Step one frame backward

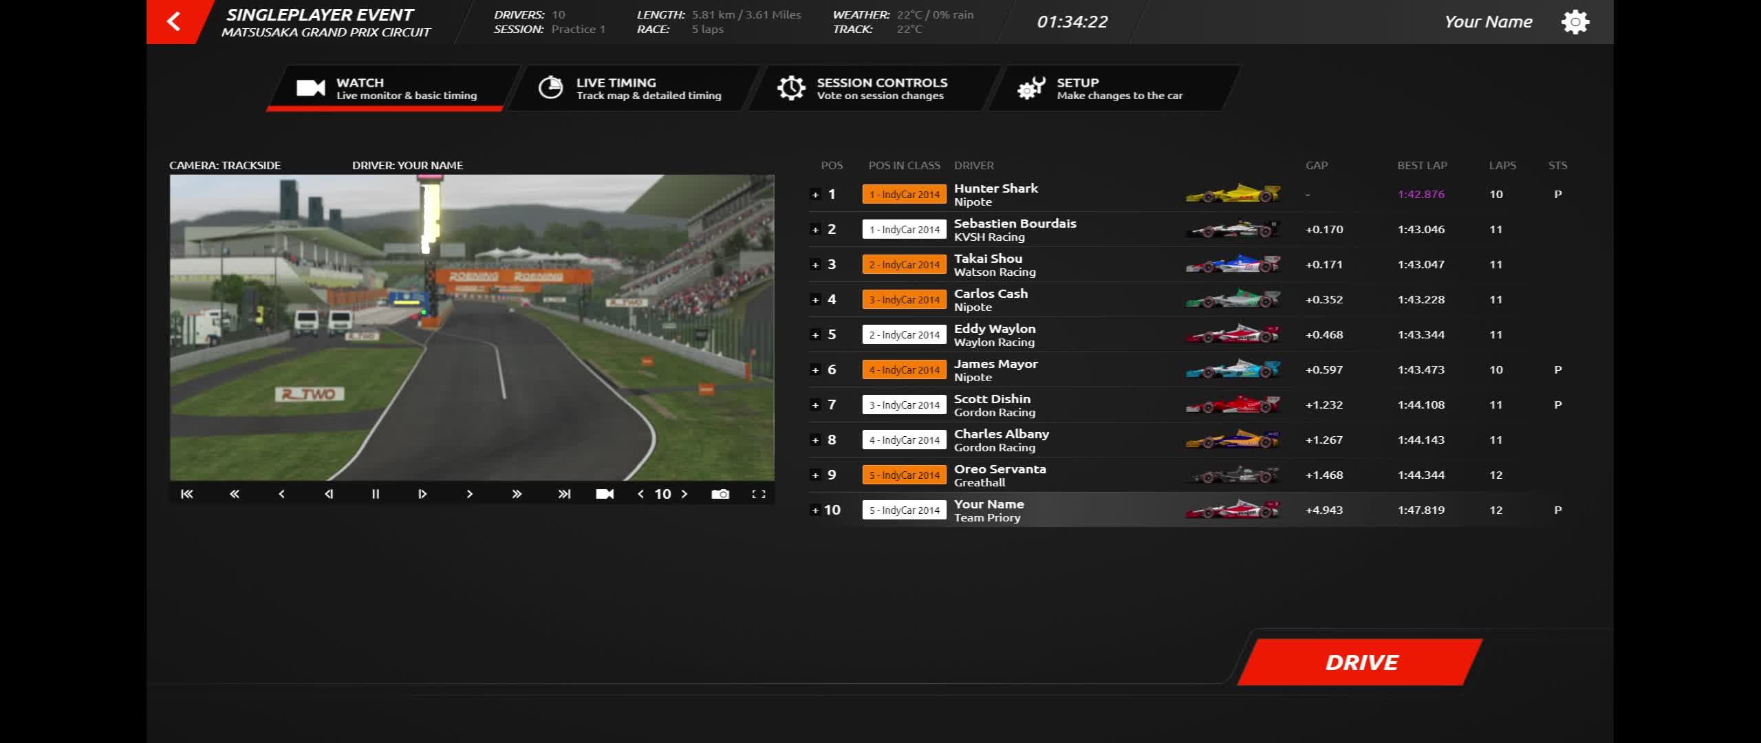pos(328,494)
